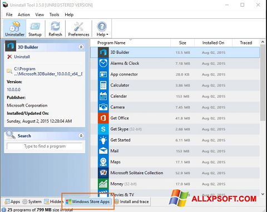Open the Help toolbar dropdown

[x=102, y=29]
